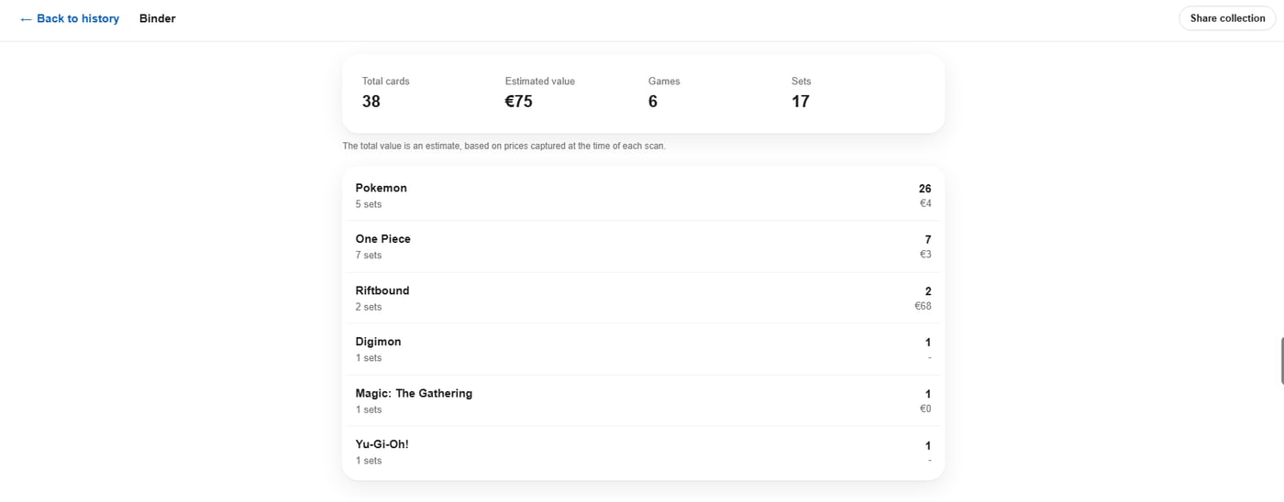
Task: Click the Binder page title
Action: tap(158, 18)
